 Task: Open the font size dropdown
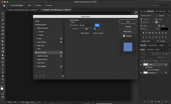(153, 20)
